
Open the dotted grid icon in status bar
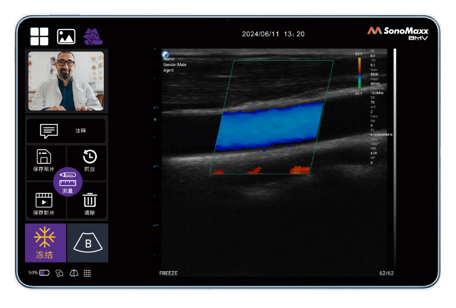(87, 273)
